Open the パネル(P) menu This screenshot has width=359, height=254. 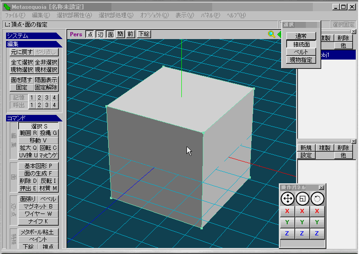210,15
